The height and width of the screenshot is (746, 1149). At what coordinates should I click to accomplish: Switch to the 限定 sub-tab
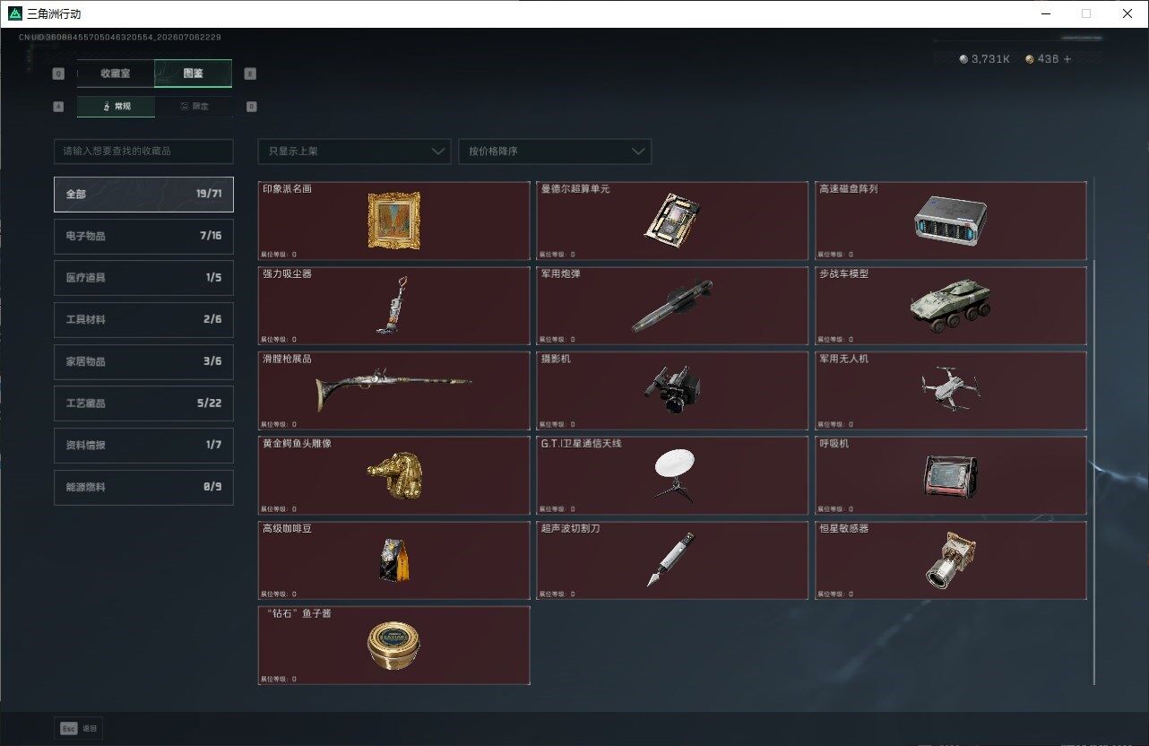(x=194, y=106)
